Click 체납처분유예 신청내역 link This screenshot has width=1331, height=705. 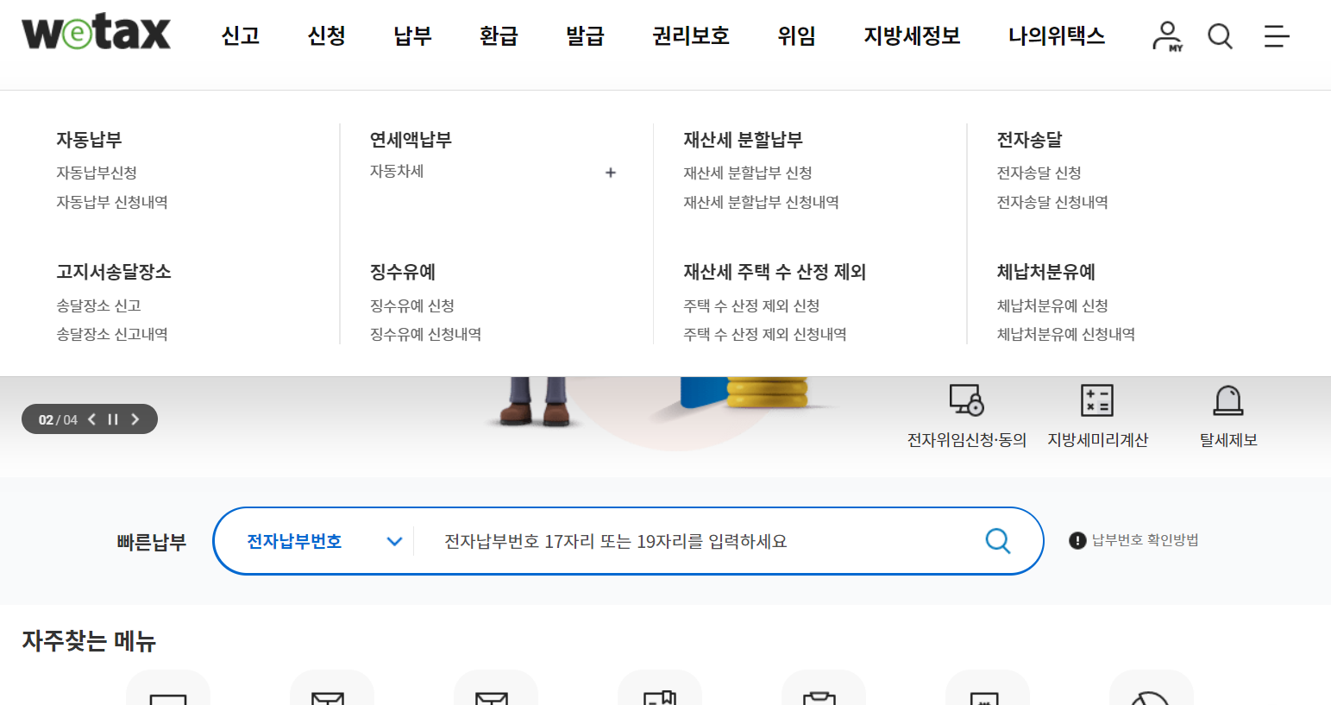click(x=1066, y=334)
